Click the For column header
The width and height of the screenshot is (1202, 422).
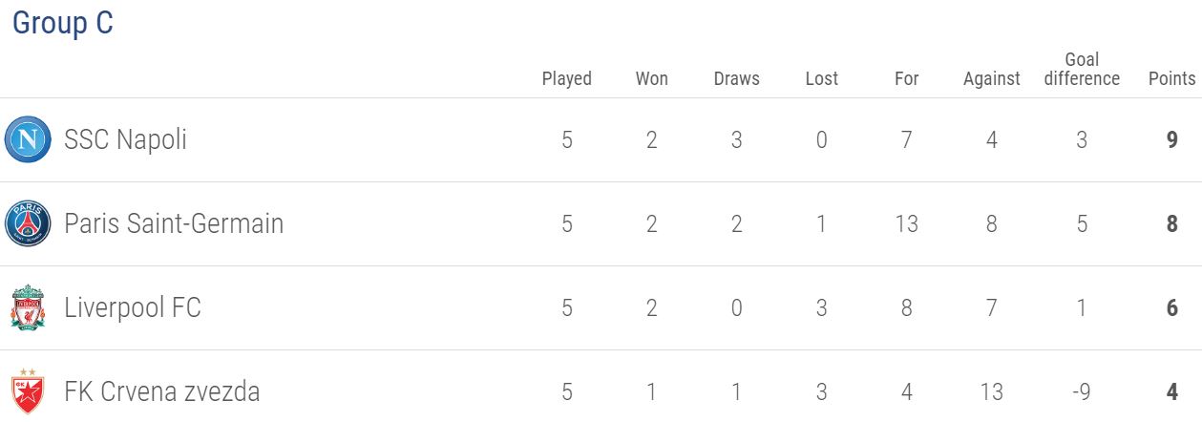click(907, 78)
